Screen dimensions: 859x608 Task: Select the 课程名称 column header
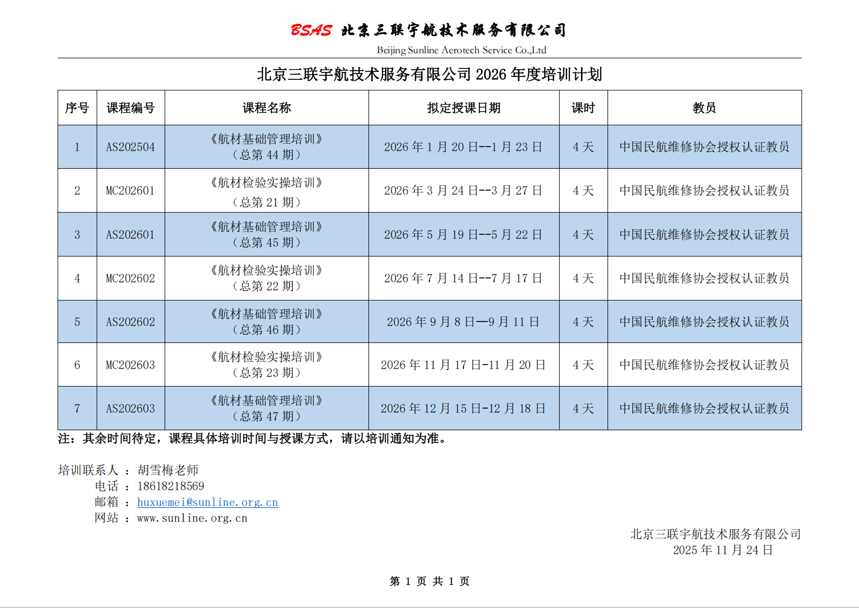pyautogui.click(x=266, y=108)
